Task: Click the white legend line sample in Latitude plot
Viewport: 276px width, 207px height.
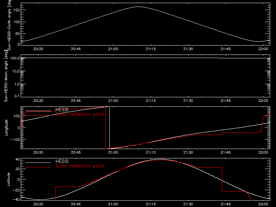Action: (x=38, y=162)
